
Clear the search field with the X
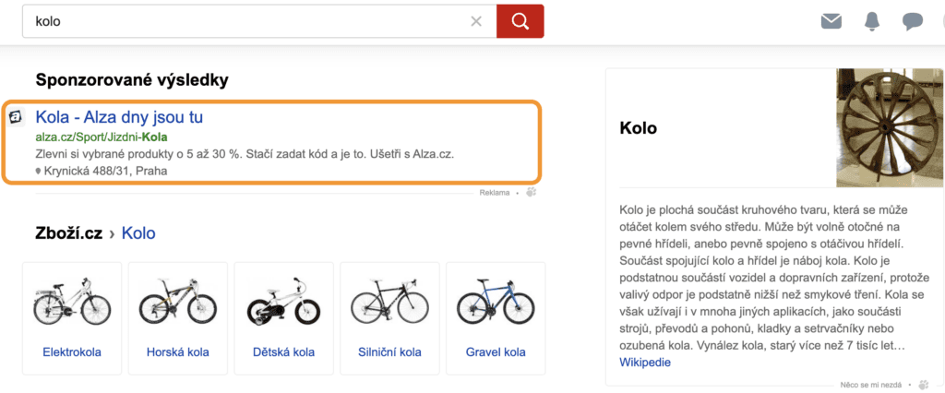click(476, 21)
